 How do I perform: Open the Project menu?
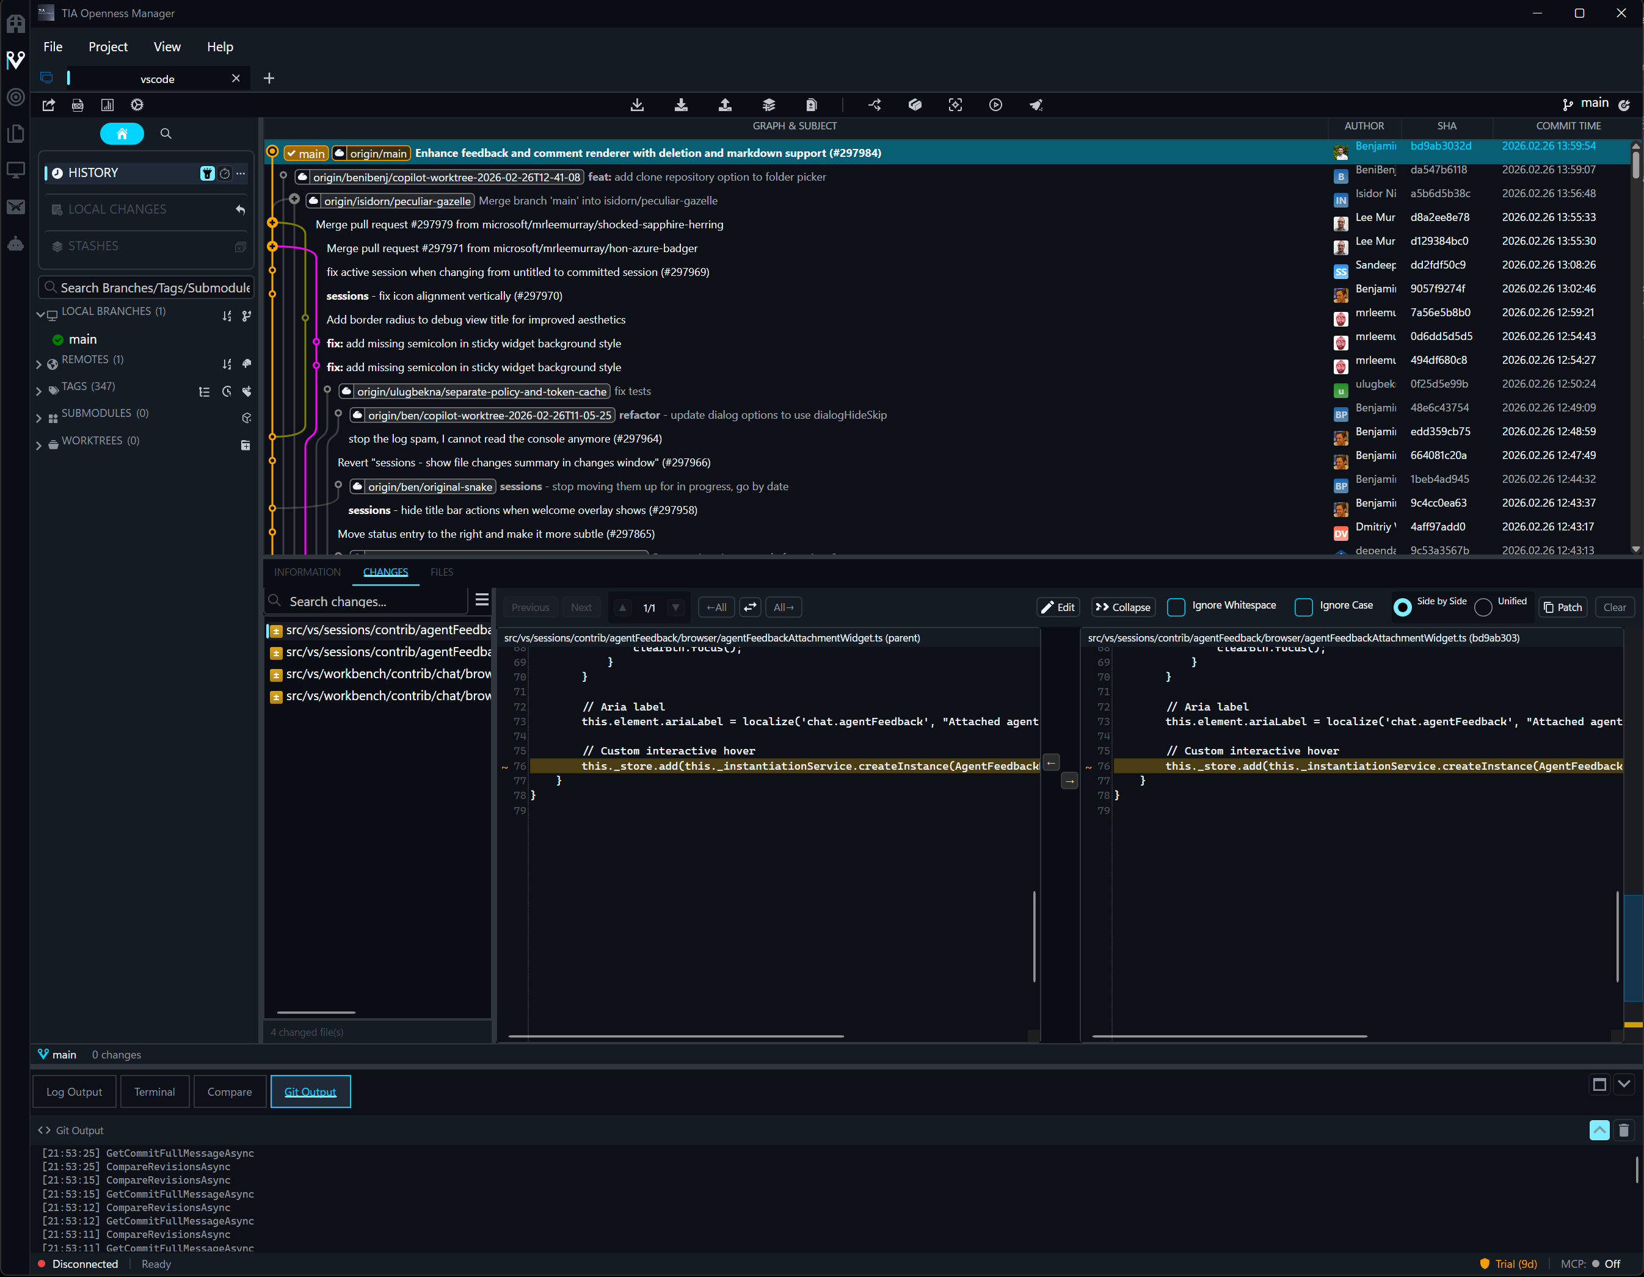[107, 46]
